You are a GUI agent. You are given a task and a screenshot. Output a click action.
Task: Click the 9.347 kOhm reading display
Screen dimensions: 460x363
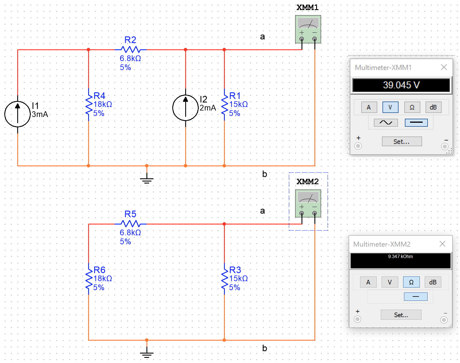click(x=400, y=260)
